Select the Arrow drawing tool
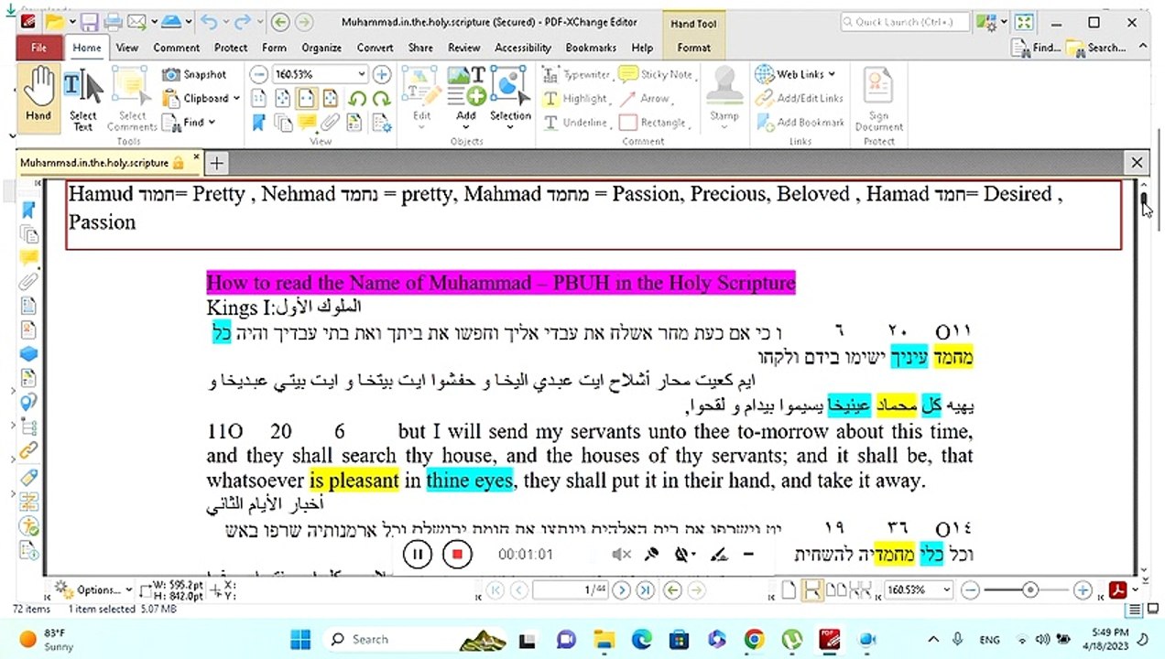1165x659 pixels. (x=645, y=99)
